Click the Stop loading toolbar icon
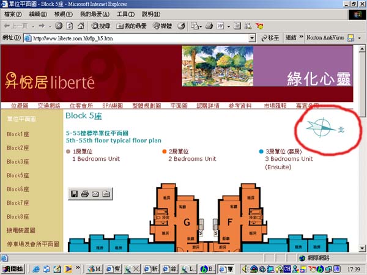Image resolution: width=367 pixels, height=275 pixels. tap(59, 26)
